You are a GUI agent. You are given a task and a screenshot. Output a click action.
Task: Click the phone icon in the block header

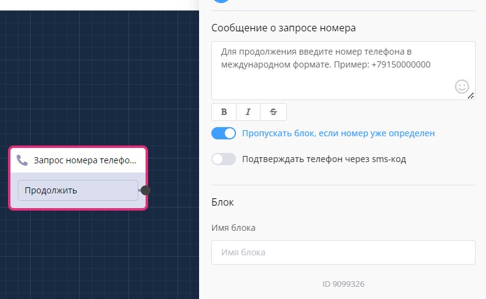23,161
